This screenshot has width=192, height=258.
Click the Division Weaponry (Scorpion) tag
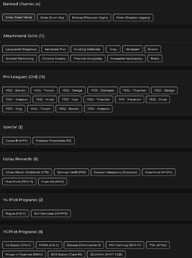tap(115, 172)
